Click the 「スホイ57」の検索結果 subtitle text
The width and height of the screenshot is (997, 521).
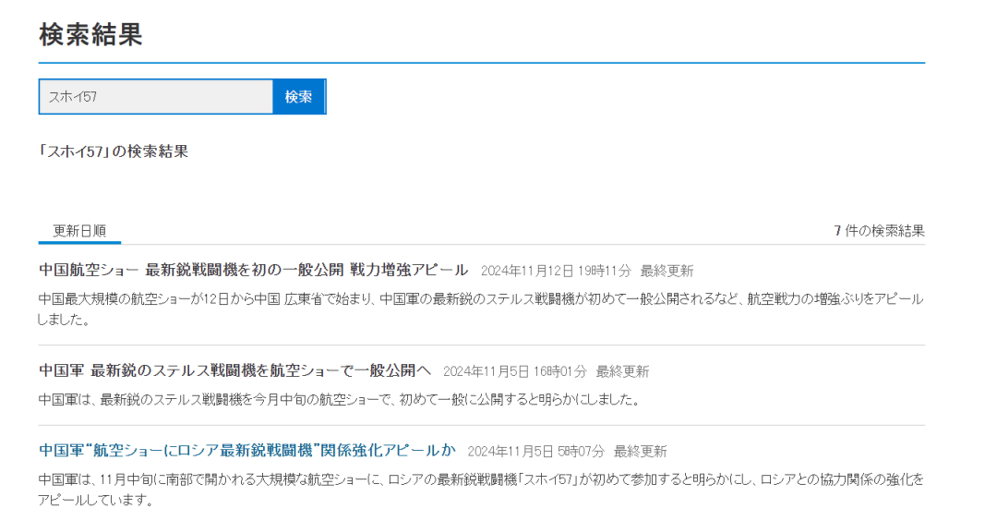pos(114,151)
